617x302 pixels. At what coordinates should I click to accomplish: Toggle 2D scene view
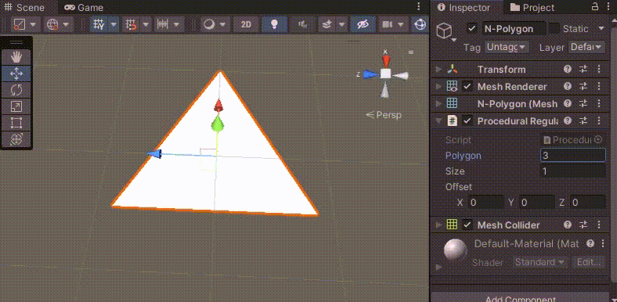tap(246, 25)
